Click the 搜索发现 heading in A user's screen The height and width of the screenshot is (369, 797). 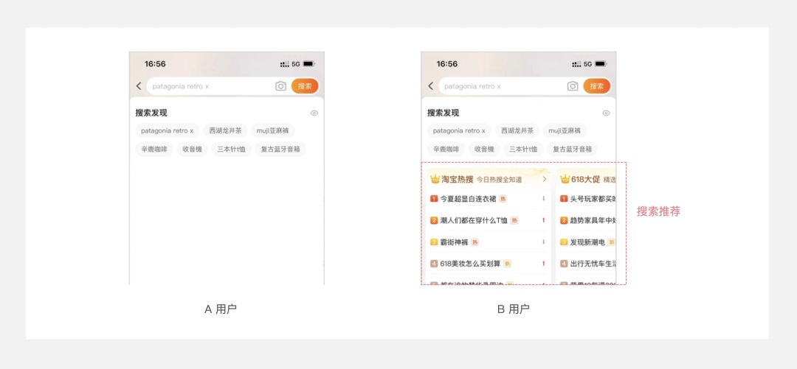151,113
